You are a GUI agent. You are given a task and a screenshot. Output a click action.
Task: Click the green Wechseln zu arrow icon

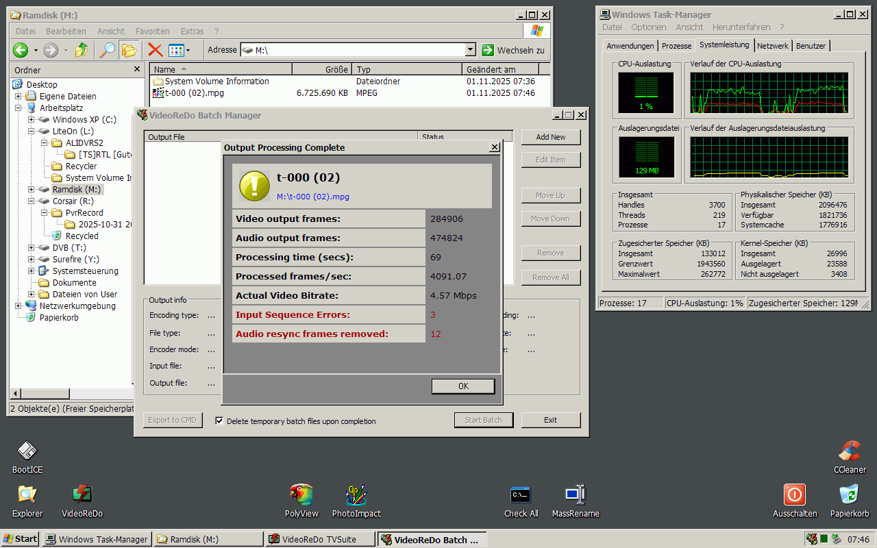[x=488, y=49]
